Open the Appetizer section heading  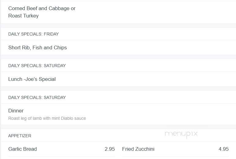20,136
